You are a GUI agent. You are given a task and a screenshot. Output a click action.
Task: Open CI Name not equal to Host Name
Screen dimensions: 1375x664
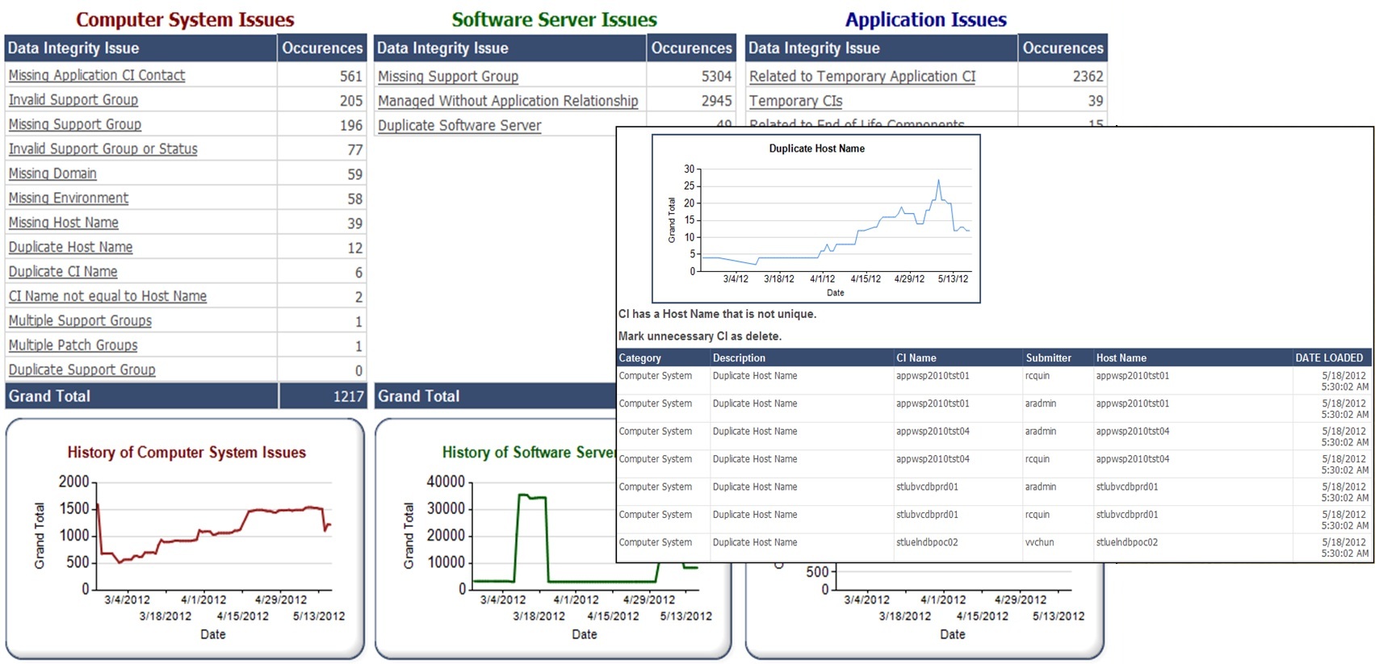(107, 296)
